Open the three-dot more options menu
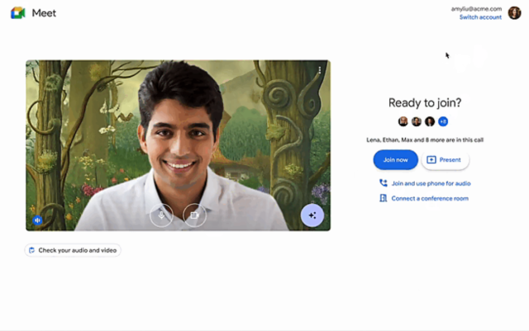529x331 pixels. [320, 70]
